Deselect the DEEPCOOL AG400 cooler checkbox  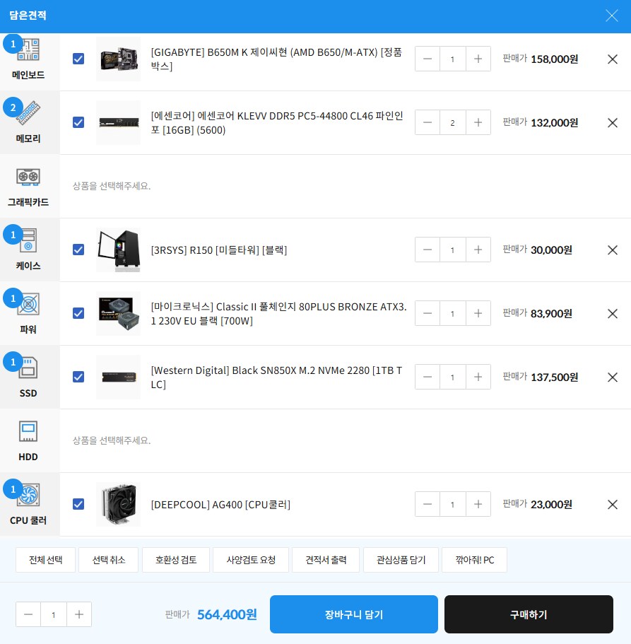tap(78, 504)
